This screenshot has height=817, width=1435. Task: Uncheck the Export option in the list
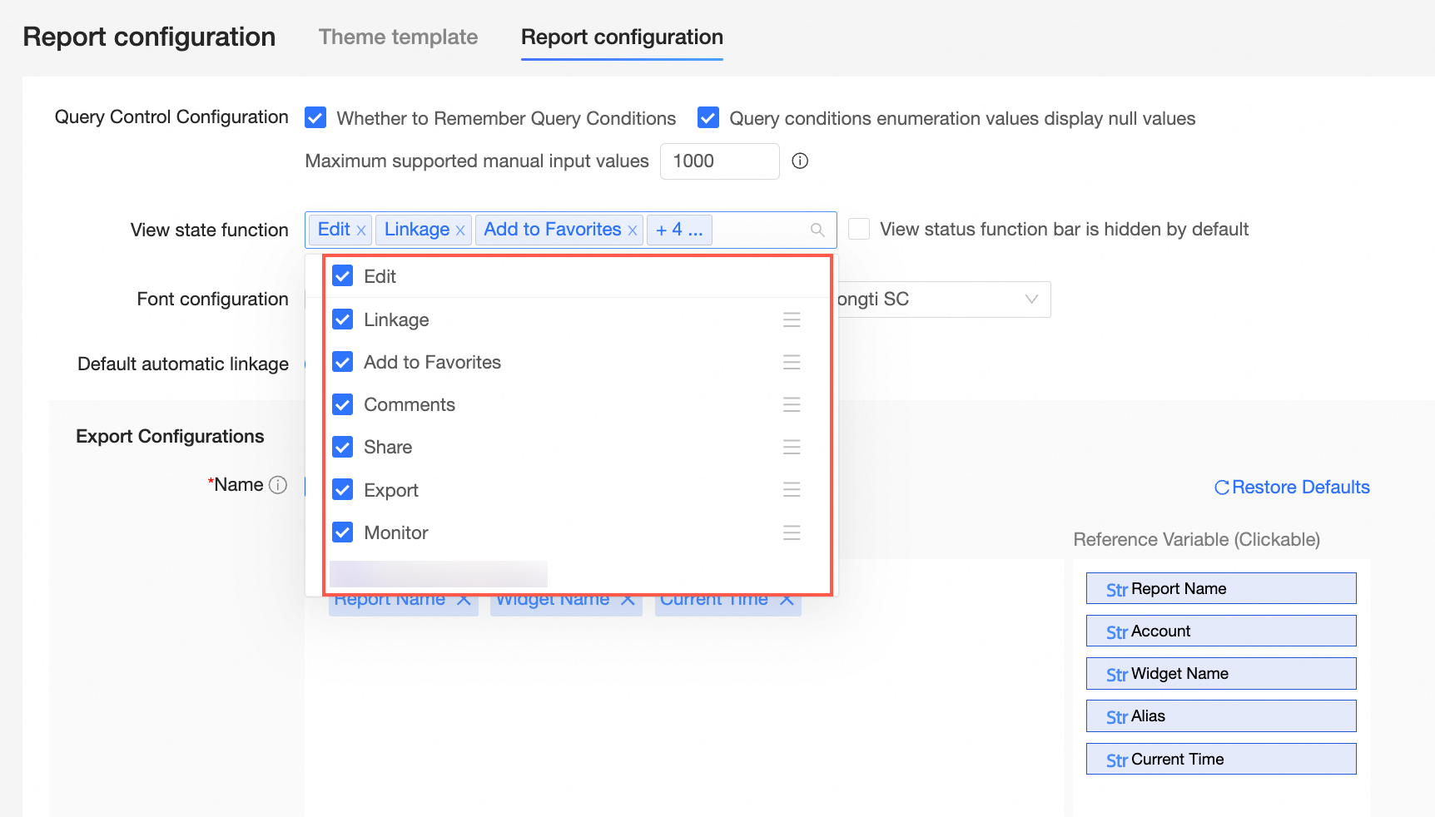(343, 490)
